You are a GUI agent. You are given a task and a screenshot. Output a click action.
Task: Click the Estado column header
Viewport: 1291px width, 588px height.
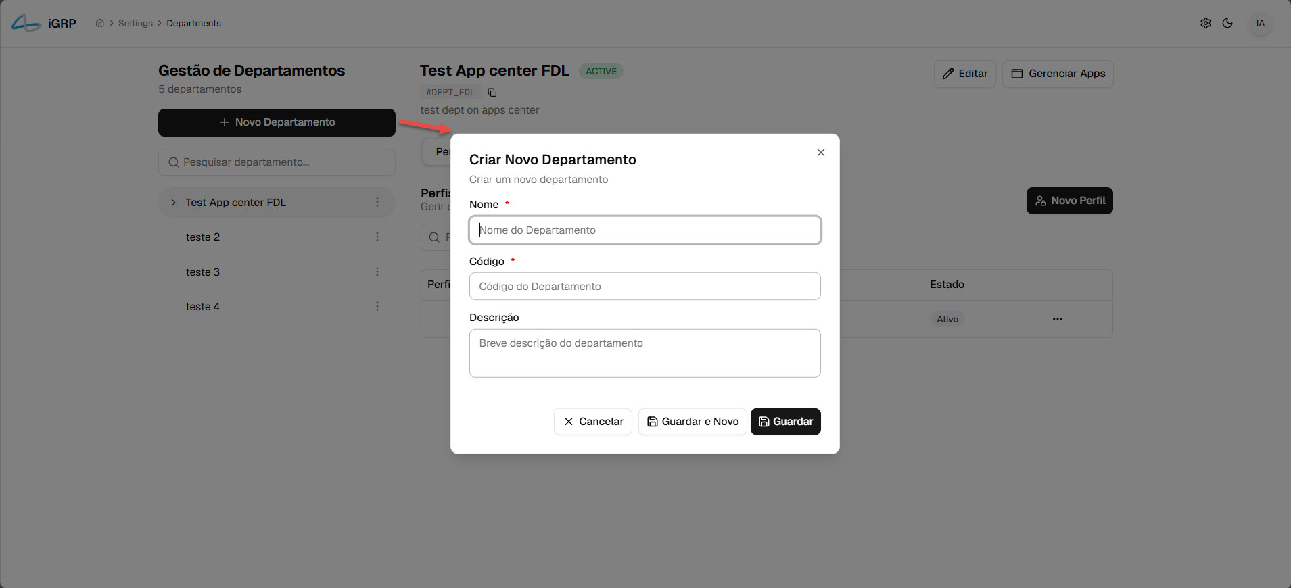pyautogui.click(x=947, y=285)
